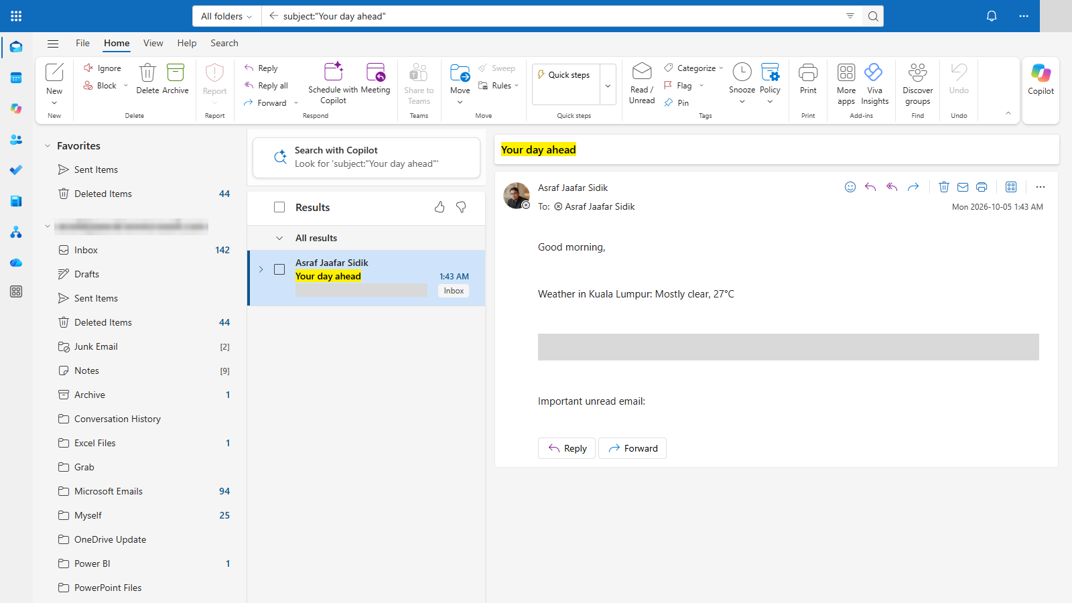Add a reaction emoji to the message
The width and height of the screenshot is (1072, 603).
click(x=850, y=187)
